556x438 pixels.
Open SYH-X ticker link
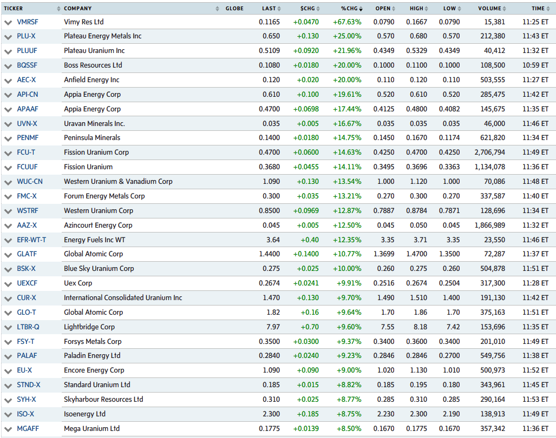[x=27, y=400]
